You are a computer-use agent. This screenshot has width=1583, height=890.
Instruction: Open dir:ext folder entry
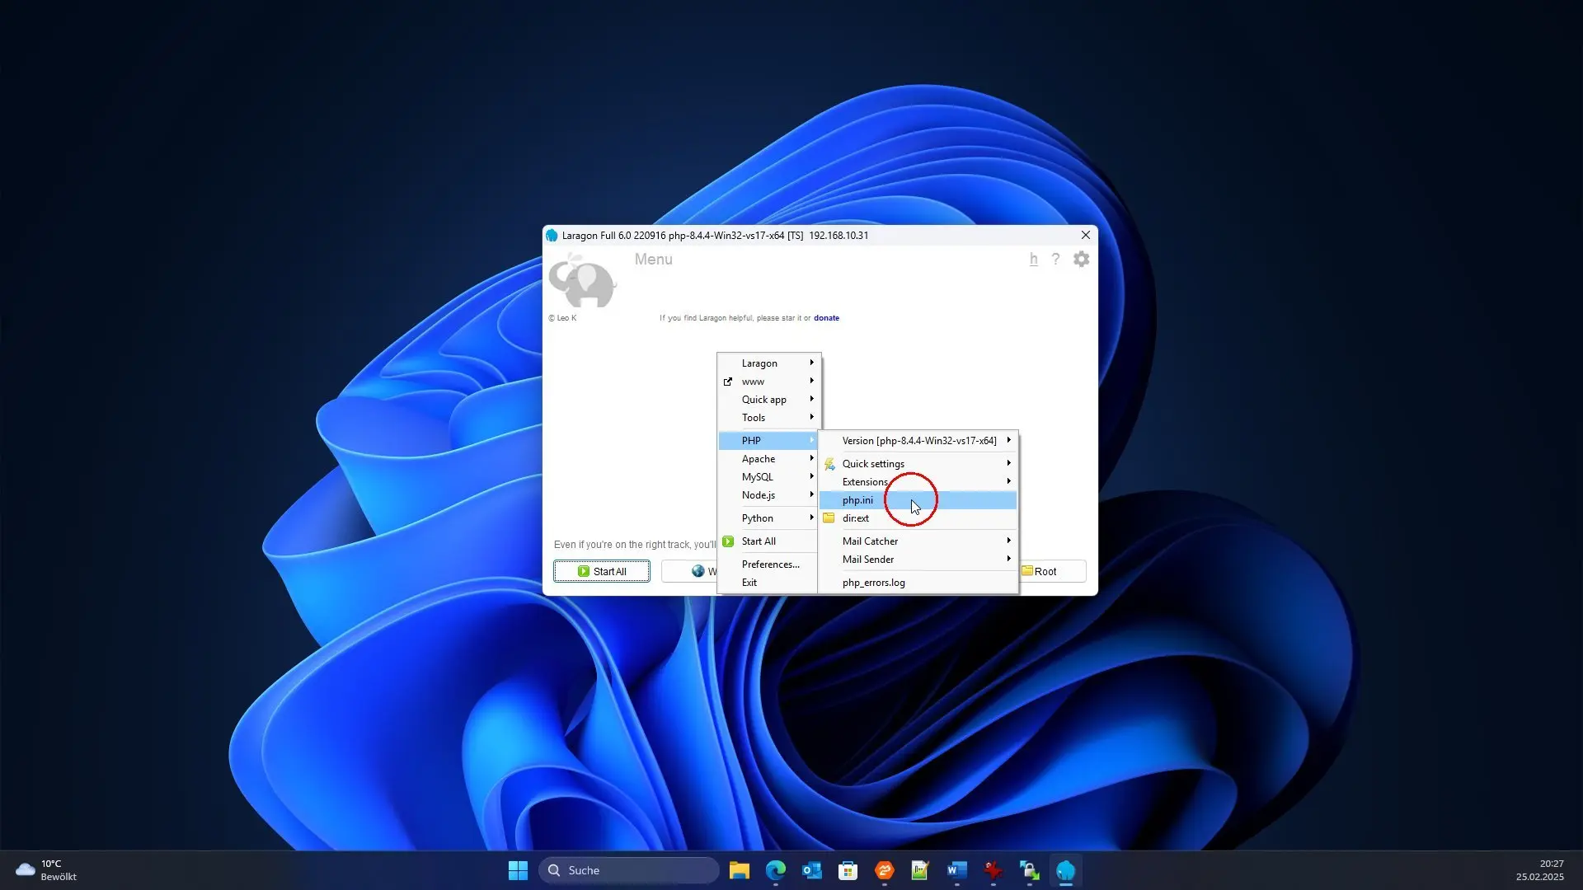click(918, 518)
